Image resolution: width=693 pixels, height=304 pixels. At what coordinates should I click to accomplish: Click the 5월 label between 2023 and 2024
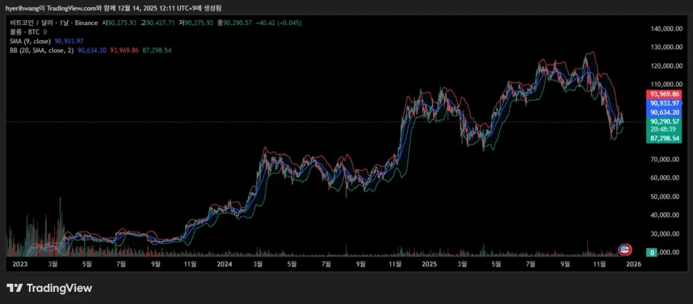[87, 264]
